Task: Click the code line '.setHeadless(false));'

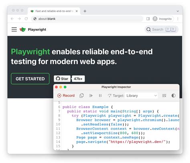Action: (105, 124)
